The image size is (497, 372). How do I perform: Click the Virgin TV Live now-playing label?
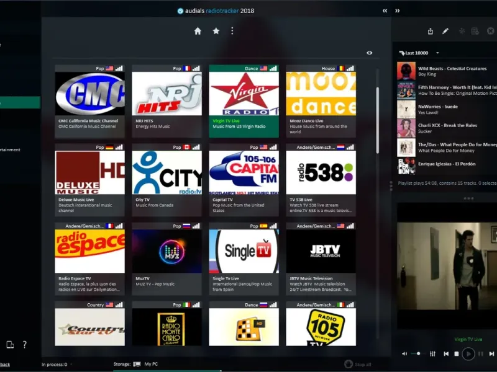[x=468, y=339]
